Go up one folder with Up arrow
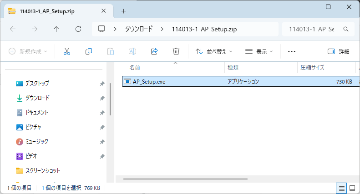Screen dimensions: 360x194 coord(56,29)
